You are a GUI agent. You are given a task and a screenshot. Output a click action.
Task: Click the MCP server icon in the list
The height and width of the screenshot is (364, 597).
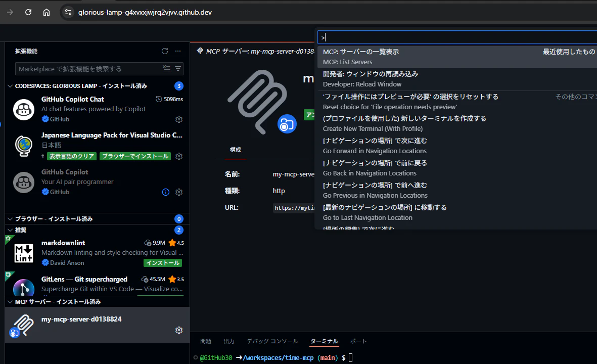(22, 326)
